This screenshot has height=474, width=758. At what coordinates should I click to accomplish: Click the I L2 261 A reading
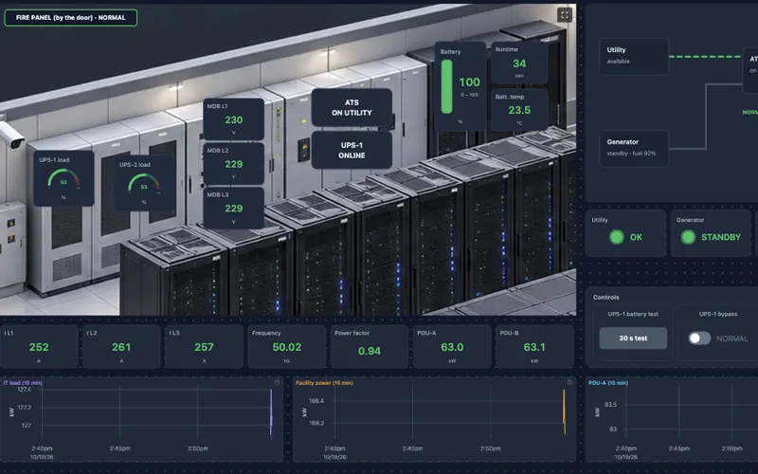(x=121, y=346)
